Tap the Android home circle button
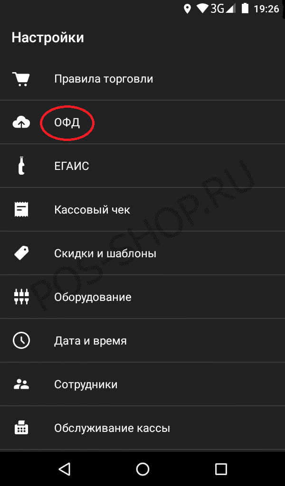This screenshot has height=486, width=285. tap(142, 469)
